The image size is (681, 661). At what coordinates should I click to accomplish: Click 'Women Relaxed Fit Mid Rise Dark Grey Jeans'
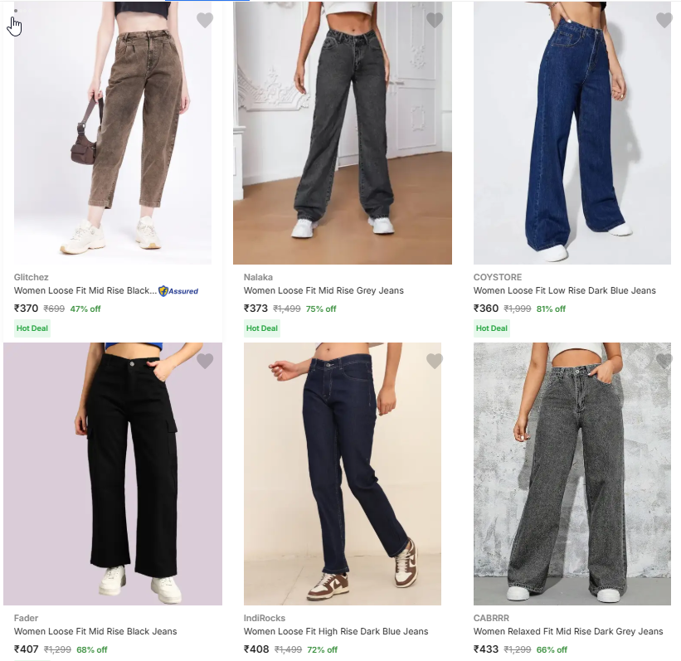tap(568, 631)
